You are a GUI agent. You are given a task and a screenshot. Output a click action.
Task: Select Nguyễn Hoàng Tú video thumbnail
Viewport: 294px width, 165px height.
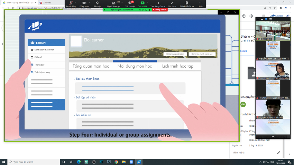[272, 110]
